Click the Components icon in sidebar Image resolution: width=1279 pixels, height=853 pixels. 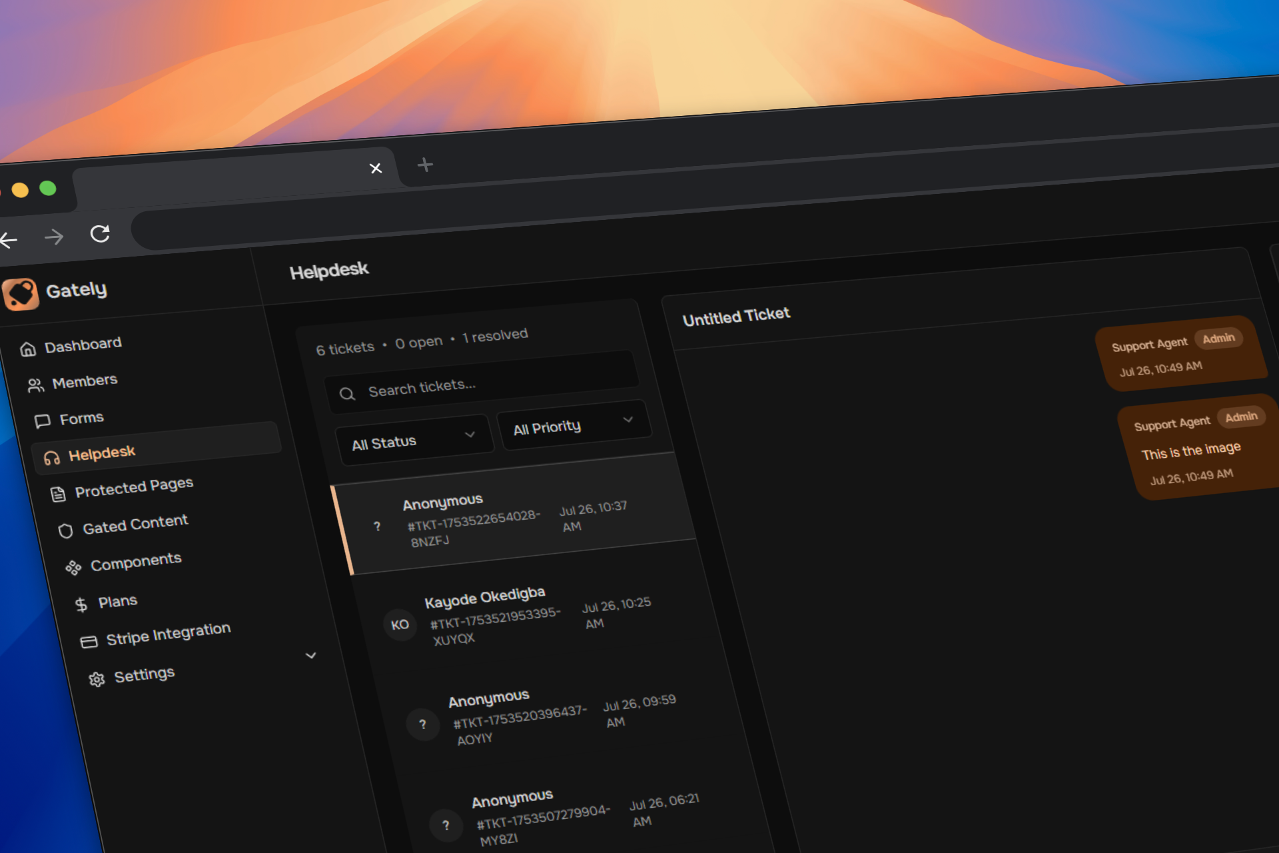pyautogui.click(x=73, y=568)
